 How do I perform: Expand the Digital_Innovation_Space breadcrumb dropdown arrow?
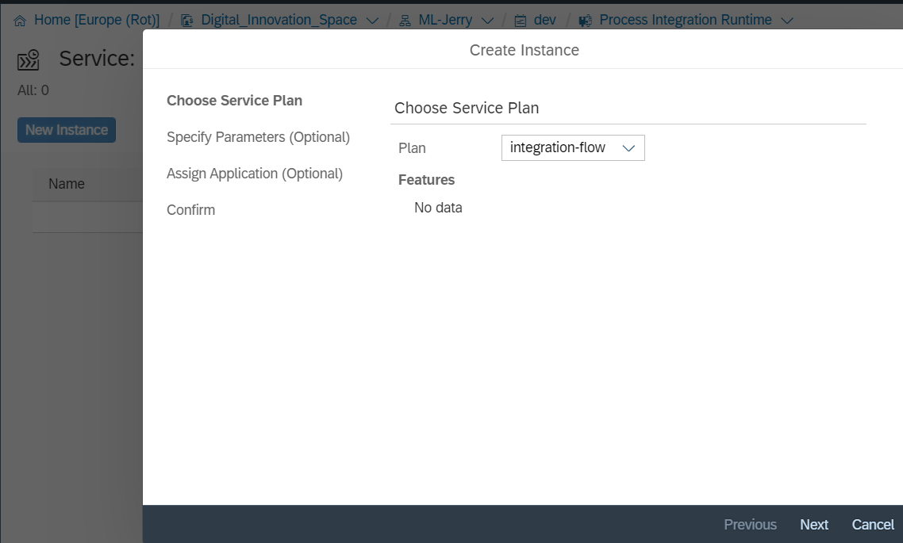point(371,21)
